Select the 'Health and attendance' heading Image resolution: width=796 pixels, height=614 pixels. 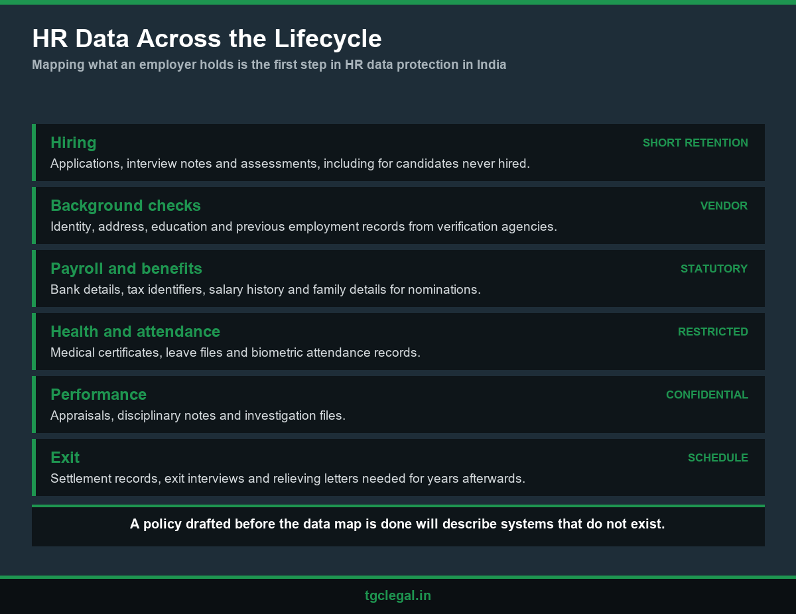(x=135, y=332)
